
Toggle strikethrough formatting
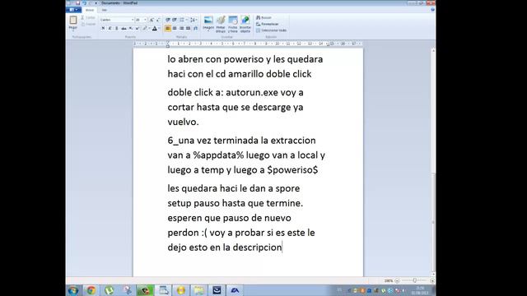pos(124,28)
